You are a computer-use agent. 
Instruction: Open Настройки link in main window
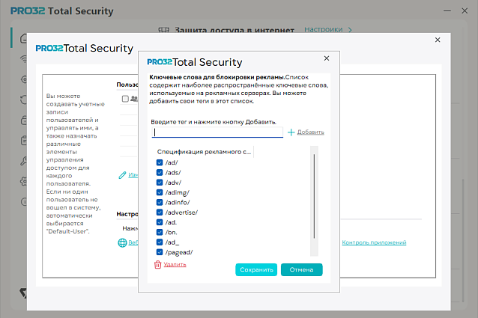[324, 29]
